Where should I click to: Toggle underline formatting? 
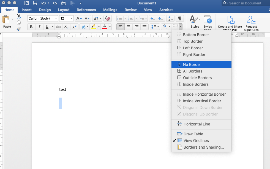pyautogui.click(x=47, y=27)
